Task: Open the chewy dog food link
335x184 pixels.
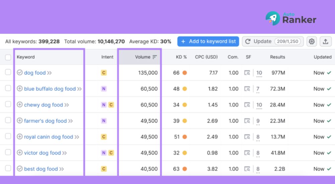Action: click(x=43, y=105)
